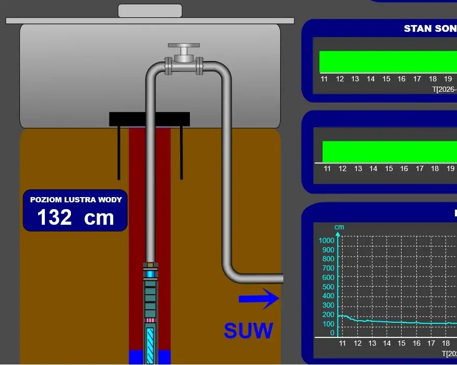Select the 800 value on the trend y-axis

(x=328, y=259)
